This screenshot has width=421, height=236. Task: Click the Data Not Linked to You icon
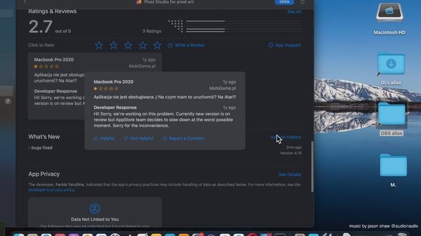[95, 208]
